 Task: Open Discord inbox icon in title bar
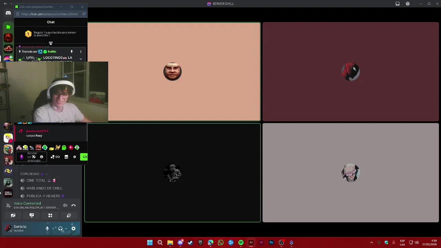click(398, 4)
